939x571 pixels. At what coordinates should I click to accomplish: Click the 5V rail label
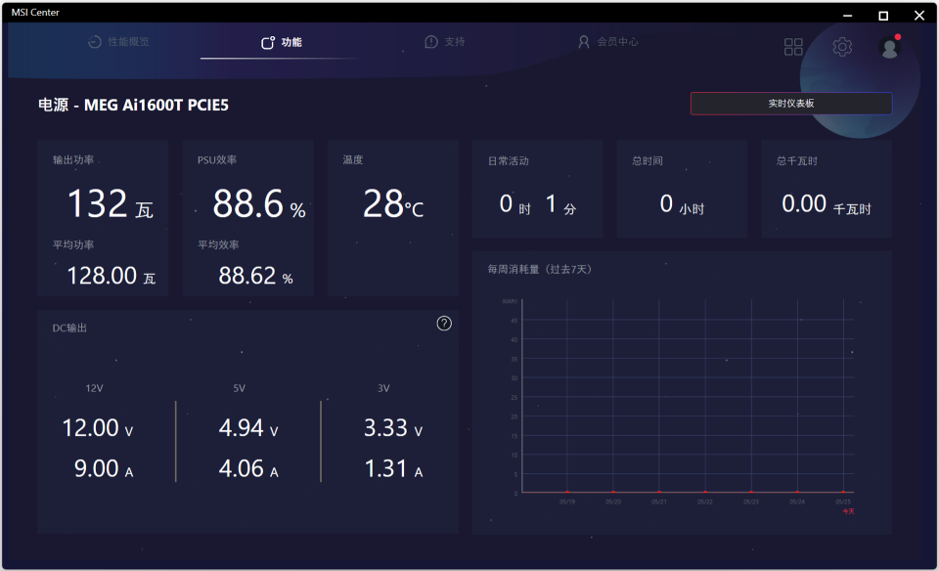239,388
